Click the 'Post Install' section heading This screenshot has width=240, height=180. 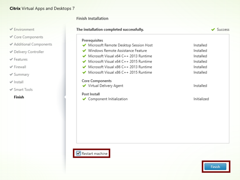pyautogui.click(x=91, y=94)
